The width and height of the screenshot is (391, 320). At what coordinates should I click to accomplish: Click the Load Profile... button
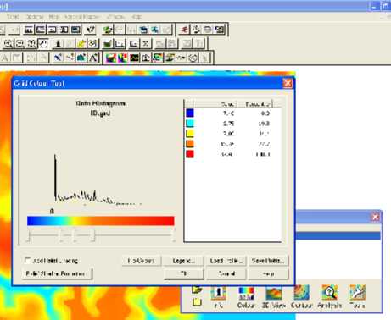point(226,261)
